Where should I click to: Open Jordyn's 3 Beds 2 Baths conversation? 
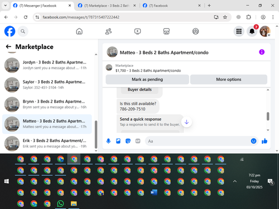click(x=47, y=65)
